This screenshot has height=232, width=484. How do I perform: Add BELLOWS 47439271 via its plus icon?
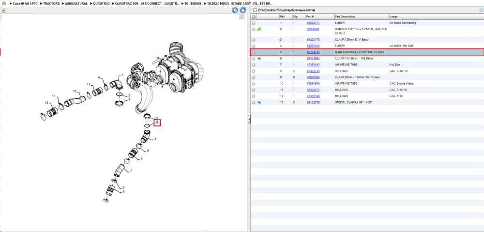(254, 90)
